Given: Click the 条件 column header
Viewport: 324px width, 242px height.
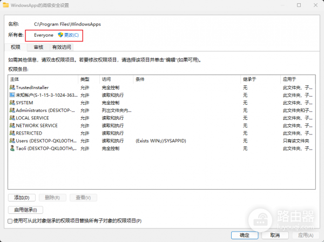Looking at the screenshot, I should (187, 79).
